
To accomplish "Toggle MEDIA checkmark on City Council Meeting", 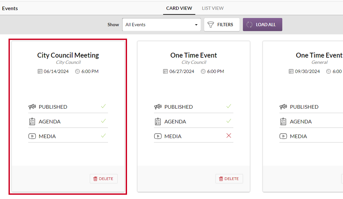I will tap(103, 136).
